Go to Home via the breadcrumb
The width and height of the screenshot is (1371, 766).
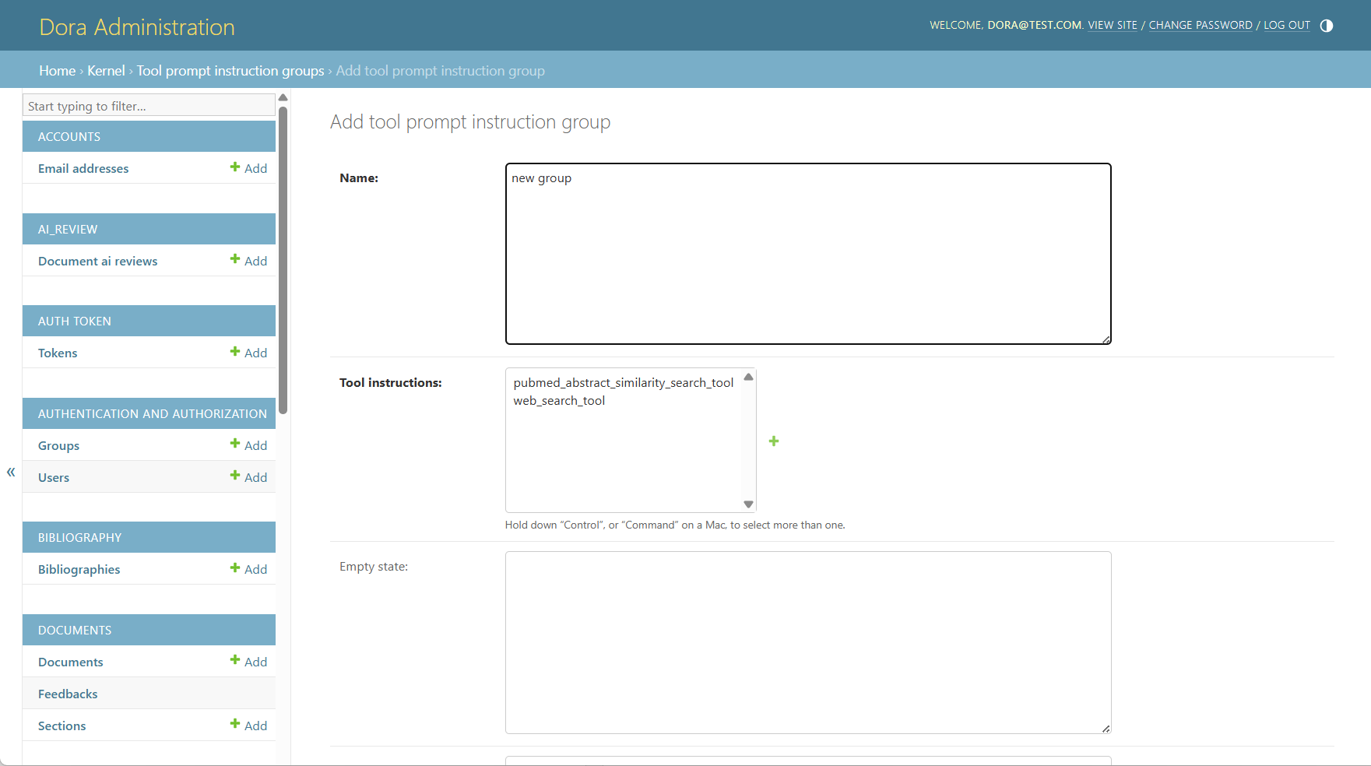pos(57,70)
